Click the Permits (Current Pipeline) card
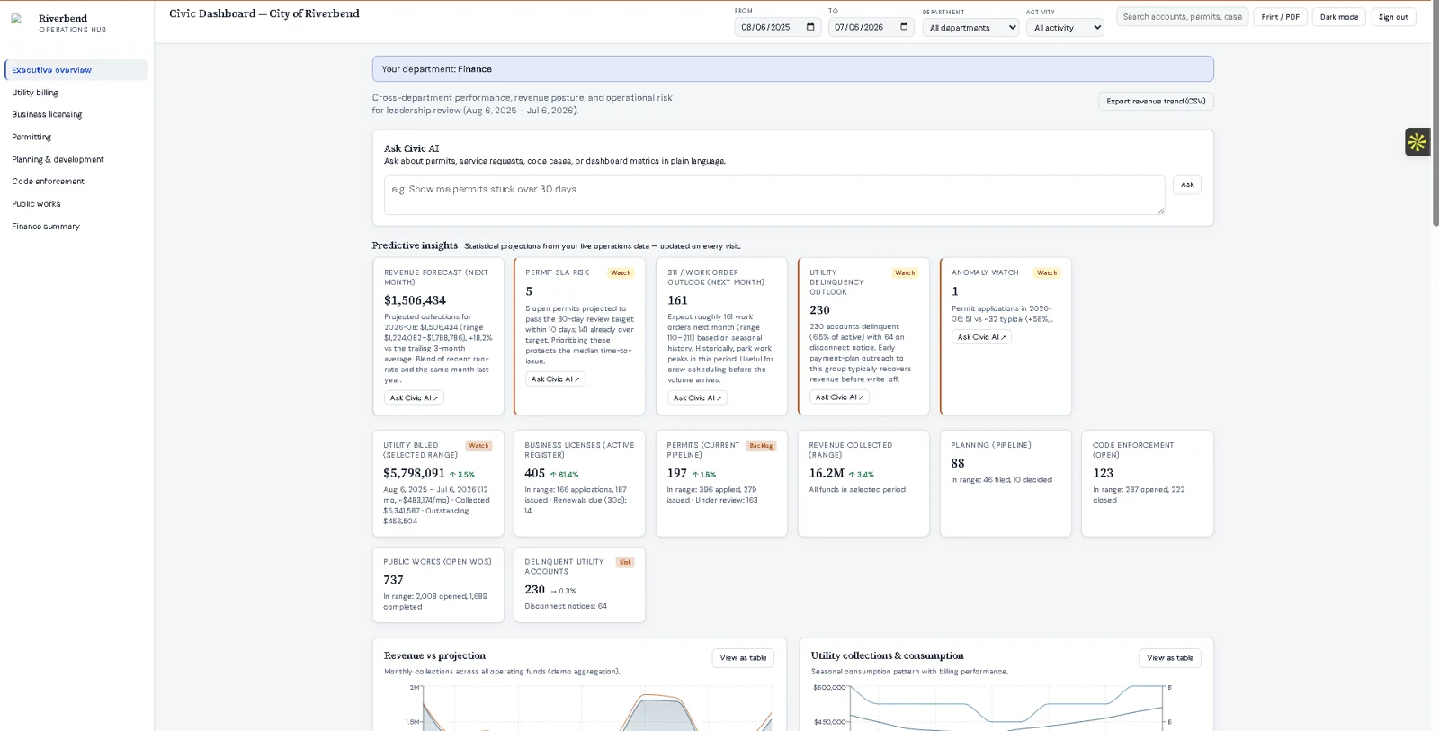Image resolution: width=1439 pixels, height=731 pixels. (x=721, y=484)
